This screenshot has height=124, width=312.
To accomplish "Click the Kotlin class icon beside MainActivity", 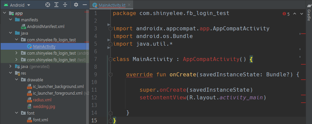I will point(29,47).
